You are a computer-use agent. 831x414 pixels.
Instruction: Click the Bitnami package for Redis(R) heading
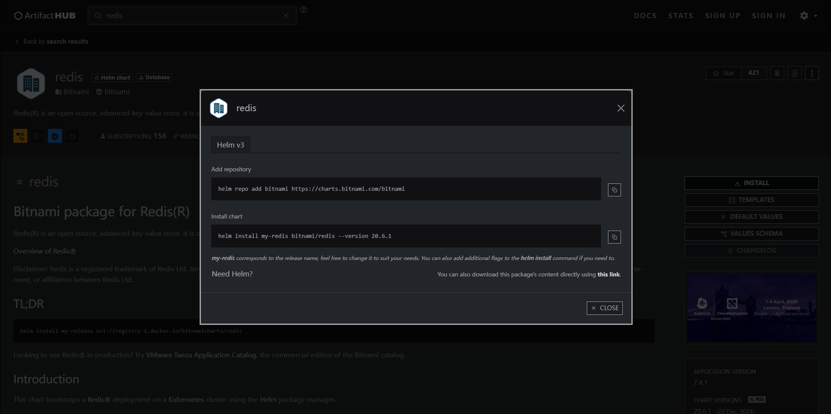[101, 212]
